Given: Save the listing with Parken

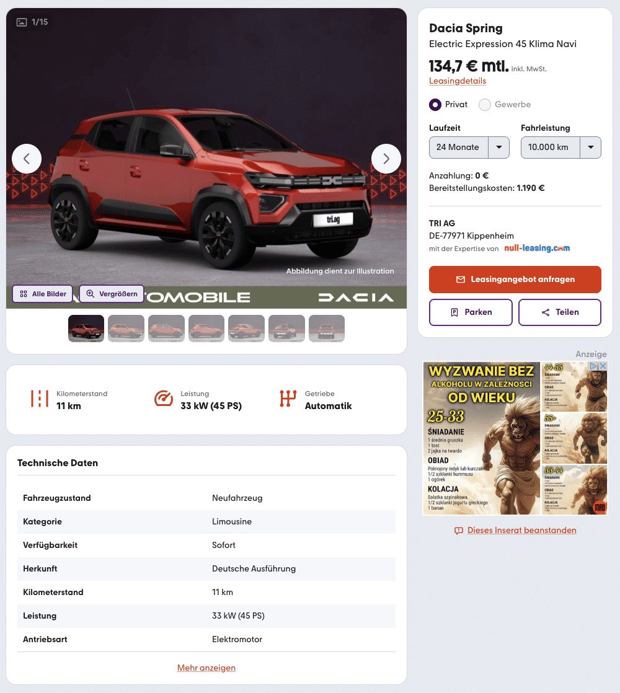Looking at the screenshot, I should (471, 312).
